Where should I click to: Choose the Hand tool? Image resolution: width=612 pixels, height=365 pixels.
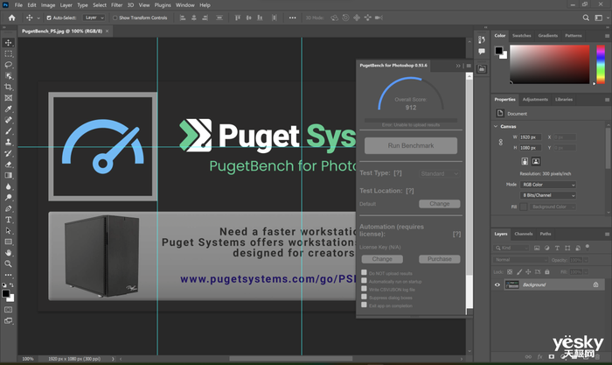pyautogui.click(x=9, y=252)
